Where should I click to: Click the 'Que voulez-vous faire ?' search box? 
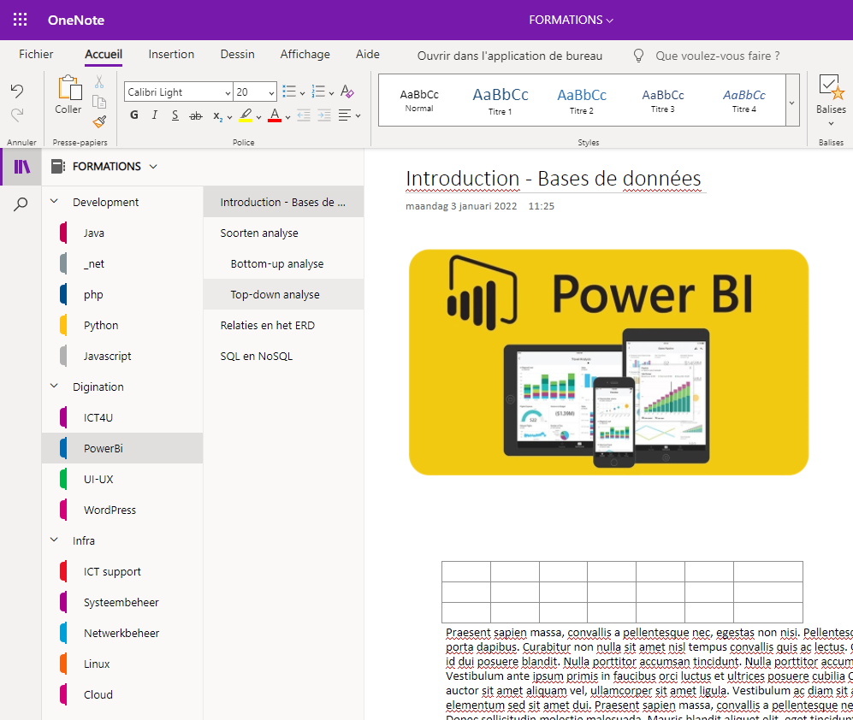[x=717, y=56]
